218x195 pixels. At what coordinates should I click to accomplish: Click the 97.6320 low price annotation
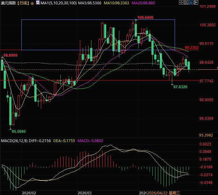(x=180, y=87)
